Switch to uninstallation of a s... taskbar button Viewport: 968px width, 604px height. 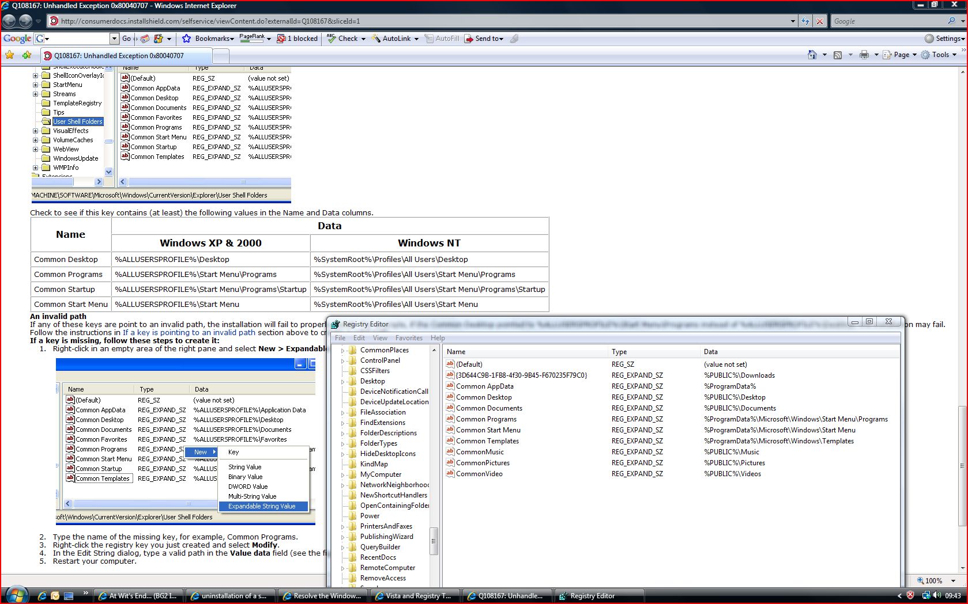tap(230, 596)
